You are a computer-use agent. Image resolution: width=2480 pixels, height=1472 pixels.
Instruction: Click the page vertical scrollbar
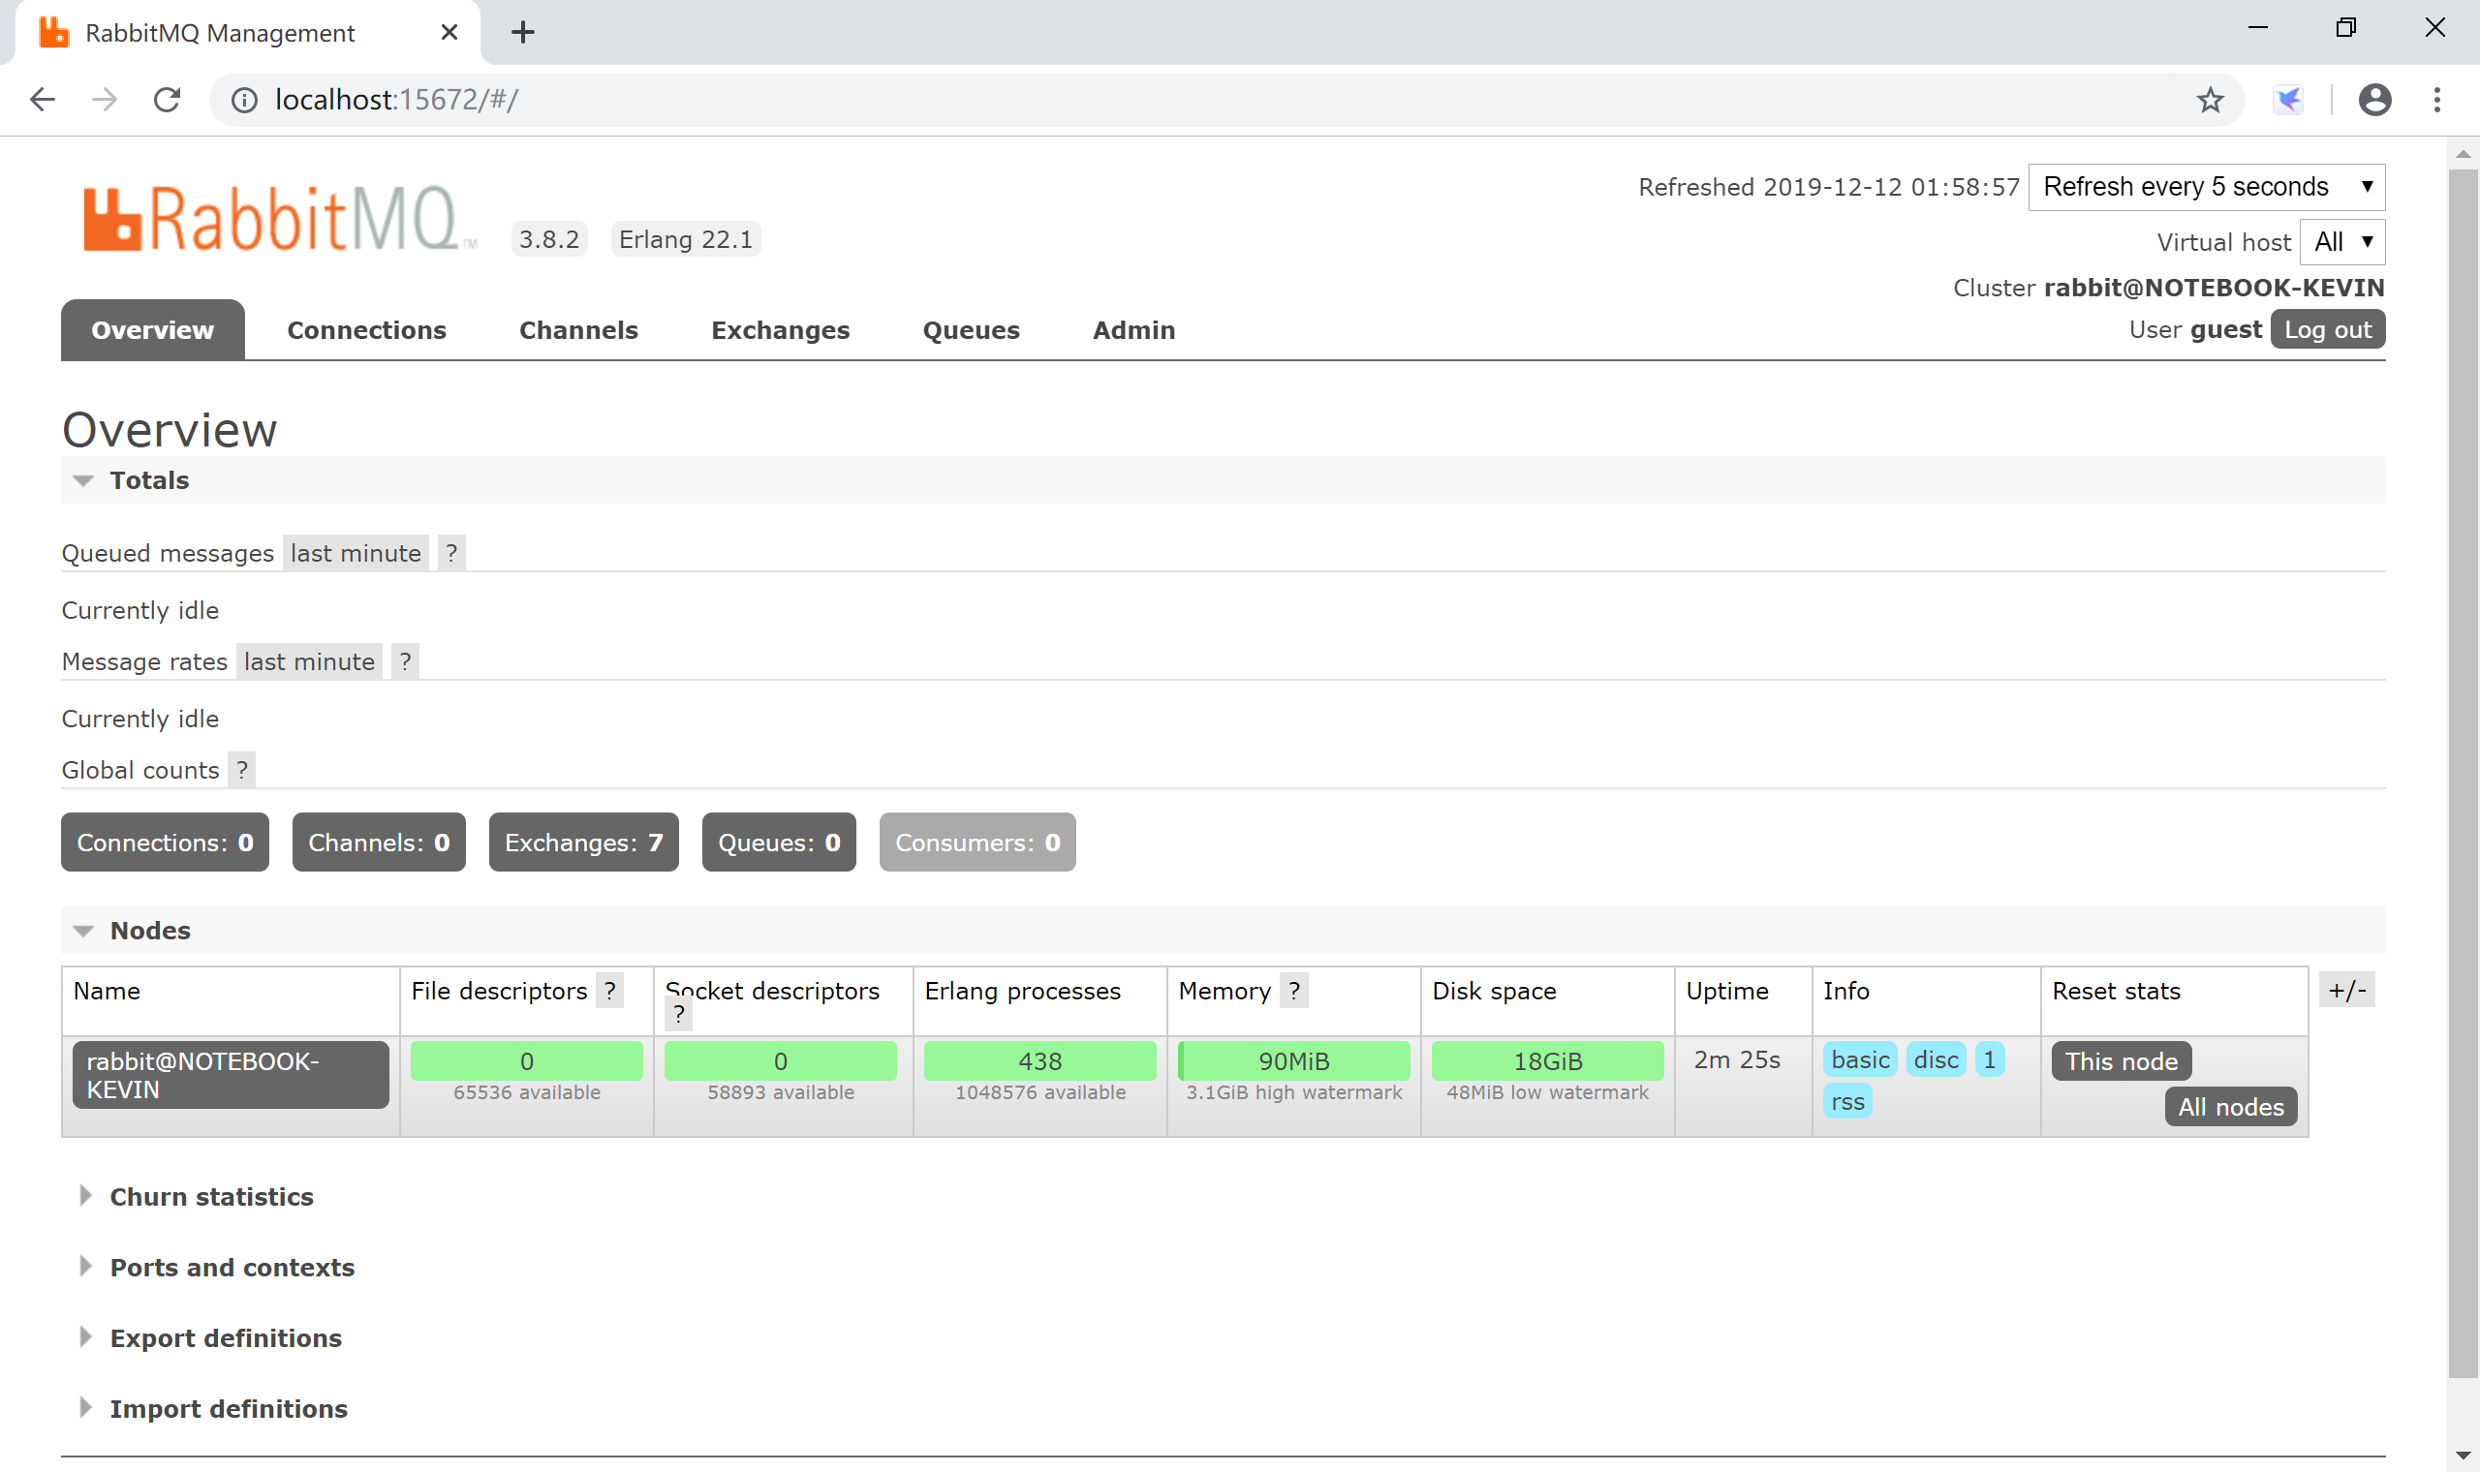click(2463, 774)
